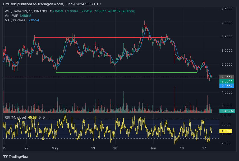Click the red horizontal resistance line
Screen dimensions: 239x161
pos(87,37)
